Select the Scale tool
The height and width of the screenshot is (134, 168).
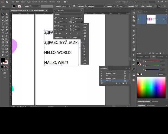point(7,33)
